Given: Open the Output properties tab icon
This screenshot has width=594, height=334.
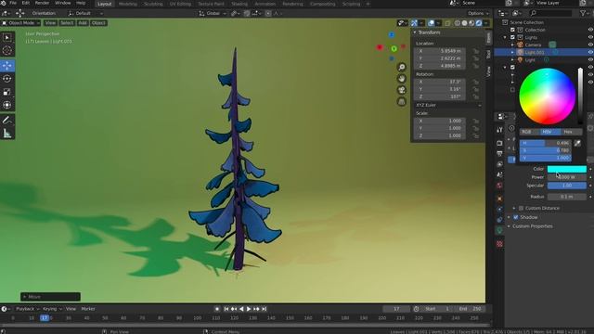Looking at the screenshot, I should click(499, 154).
